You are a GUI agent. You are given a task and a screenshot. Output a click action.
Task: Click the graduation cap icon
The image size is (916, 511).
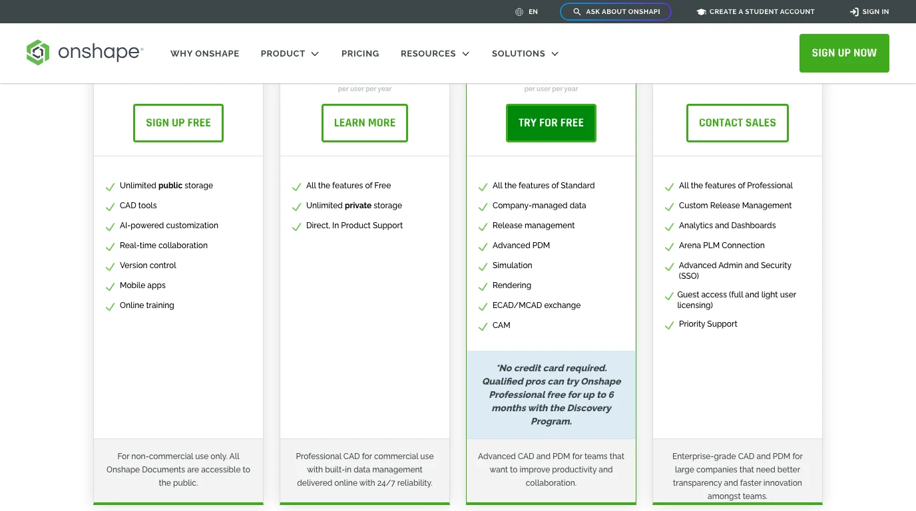click(x=701, y=12)
